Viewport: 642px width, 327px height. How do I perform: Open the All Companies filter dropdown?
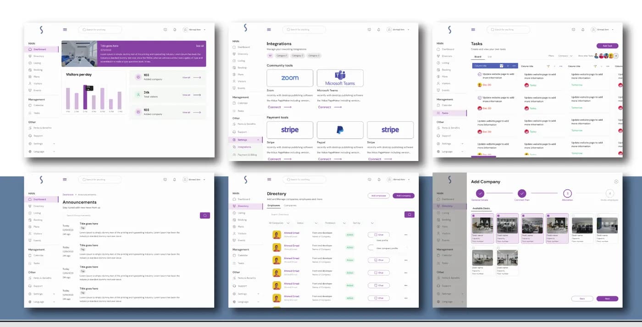[280, 223]
